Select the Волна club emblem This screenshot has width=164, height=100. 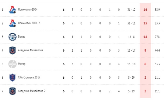click(x=12, y=37)
